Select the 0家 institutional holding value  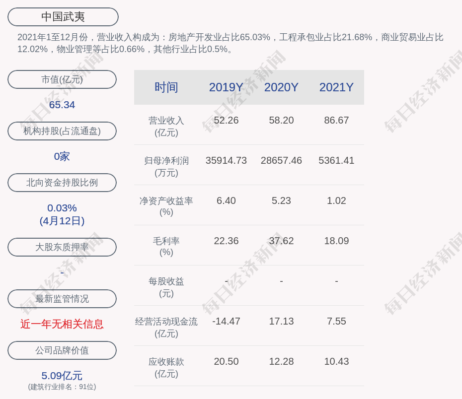point(62,156)
